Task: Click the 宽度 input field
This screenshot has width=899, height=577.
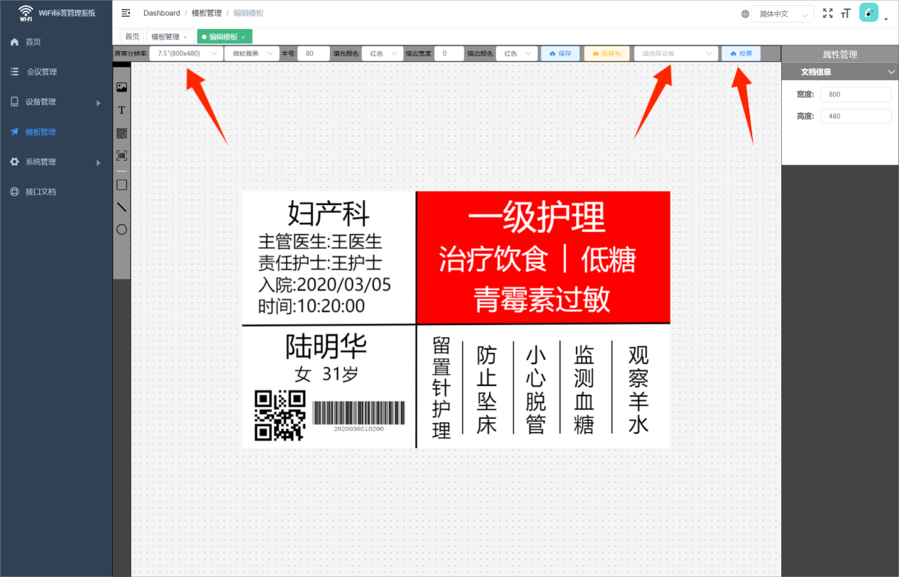Action: (856, 94)
